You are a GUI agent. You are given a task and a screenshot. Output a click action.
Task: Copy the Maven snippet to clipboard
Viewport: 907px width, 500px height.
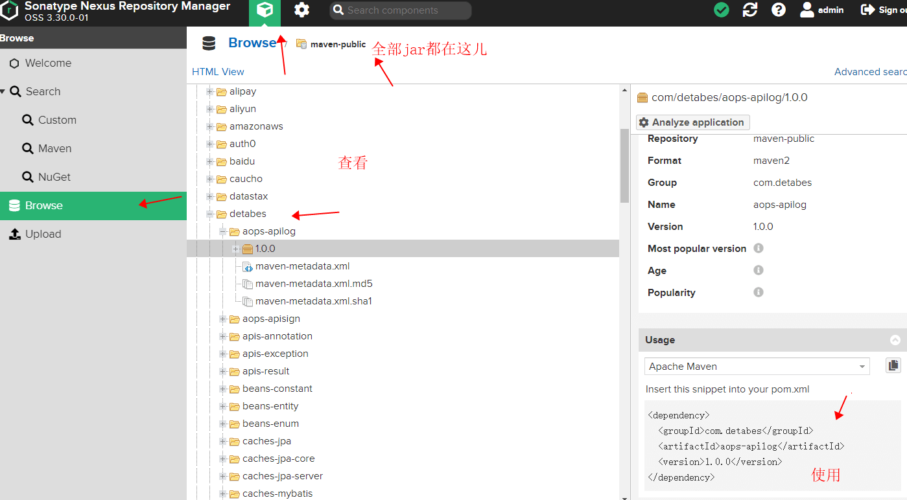click(893, 365)
